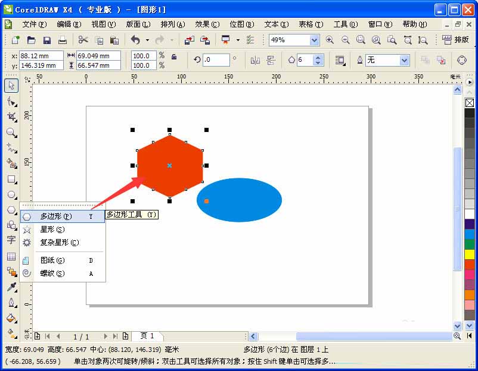Choose 复杂星形(C) from flyout
478x371 pixels.
(x=63, y=243)
